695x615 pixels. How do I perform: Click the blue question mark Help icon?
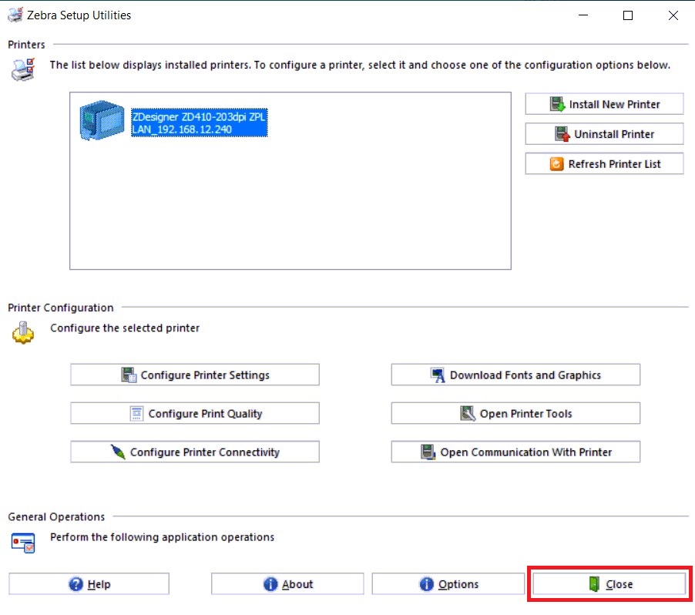(x=76, y=584)
